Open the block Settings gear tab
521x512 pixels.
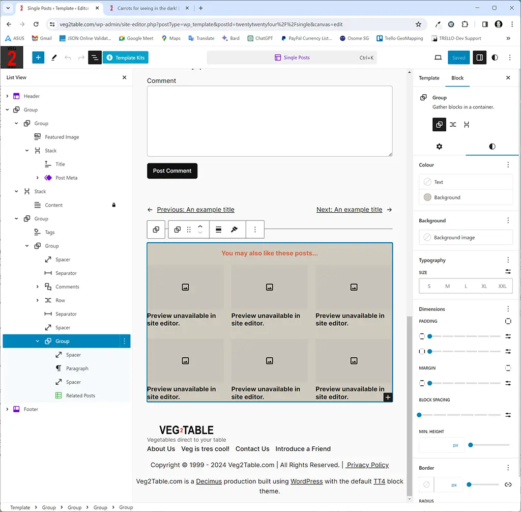[x=439, y=147]
